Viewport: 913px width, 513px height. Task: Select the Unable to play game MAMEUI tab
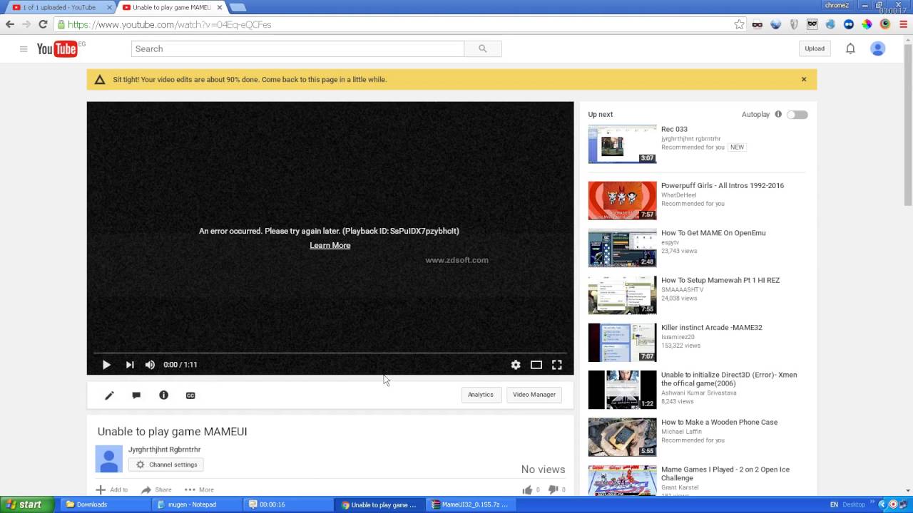pos(170,7)
